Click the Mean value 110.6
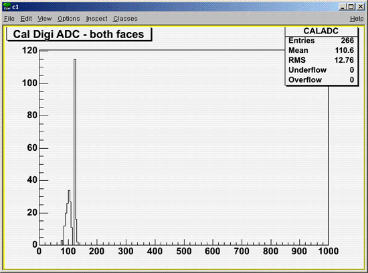The width and height of the screenshot is (368, 273). coord(345,50)
